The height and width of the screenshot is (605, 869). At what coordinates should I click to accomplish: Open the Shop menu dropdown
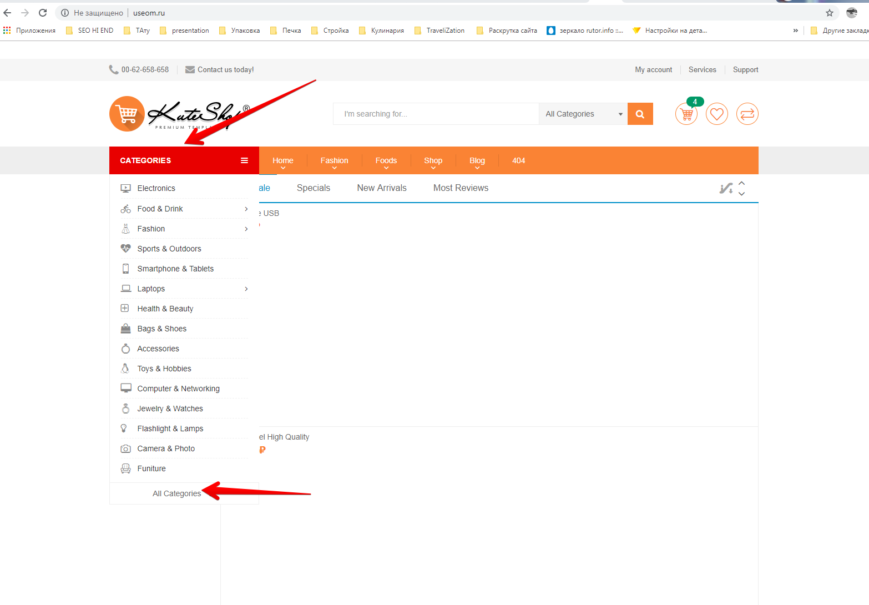click(x=433, y=161)
